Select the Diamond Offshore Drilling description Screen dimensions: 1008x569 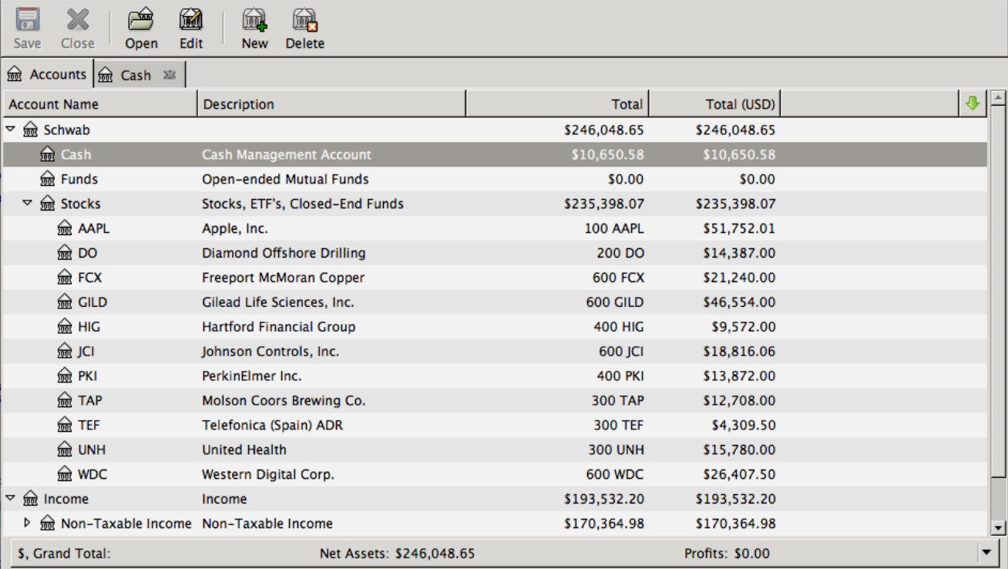(284, 253)
